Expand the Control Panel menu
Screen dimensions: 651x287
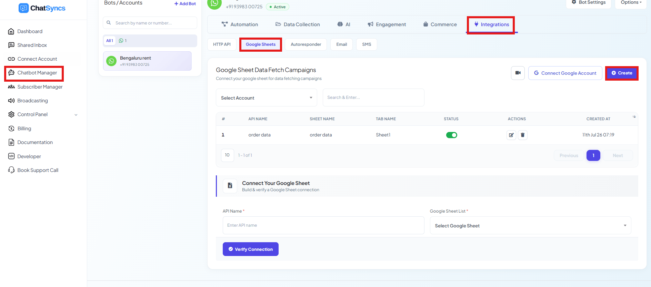(x=43, y=114)
